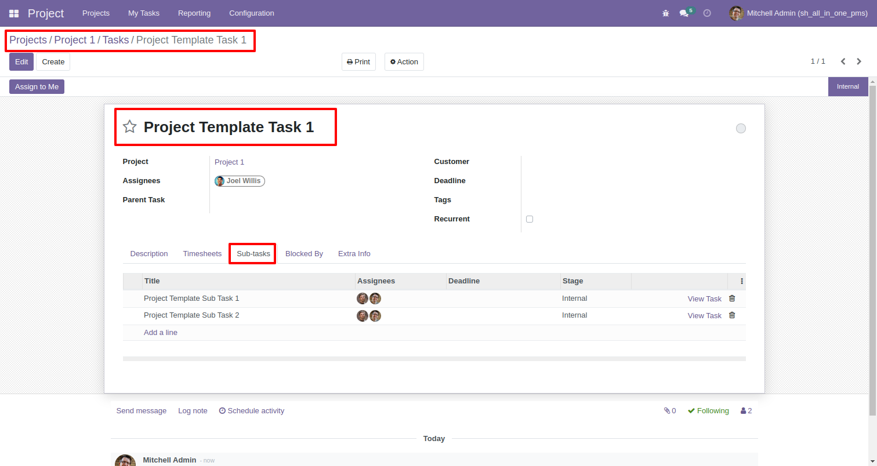Click the Internal stage status button
The height and width of the screenshot is (466, 877).
coord(848,86)
